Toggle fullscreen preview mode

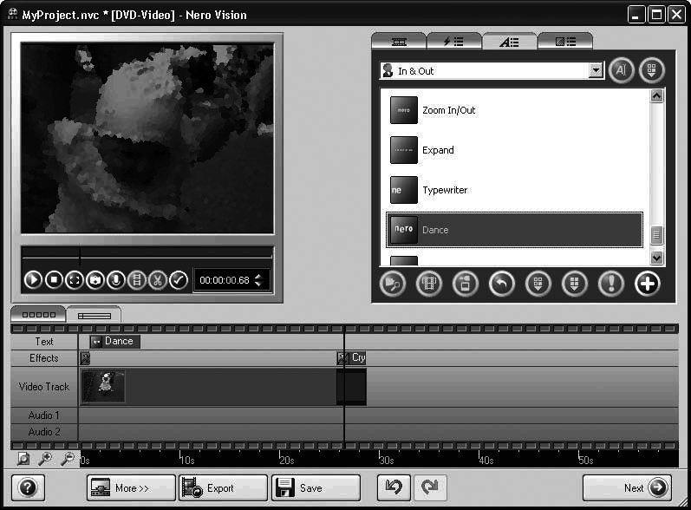tap(75, 280)
